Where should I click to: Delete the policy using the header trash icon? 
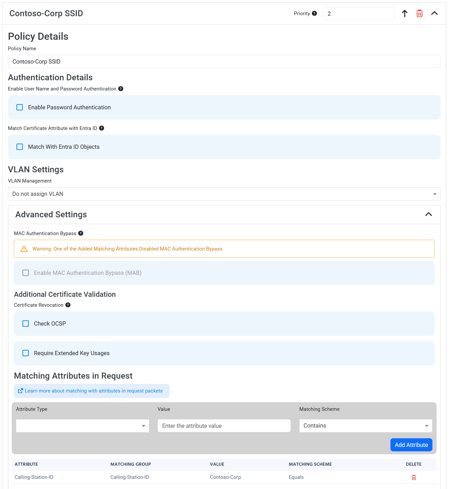pos(419,13)
